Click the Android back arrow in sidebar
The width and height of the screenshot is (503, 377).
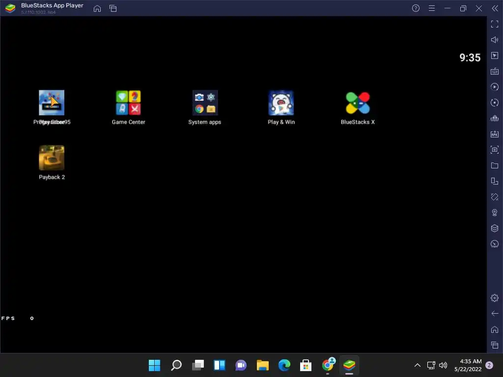(x=495, y=314)
